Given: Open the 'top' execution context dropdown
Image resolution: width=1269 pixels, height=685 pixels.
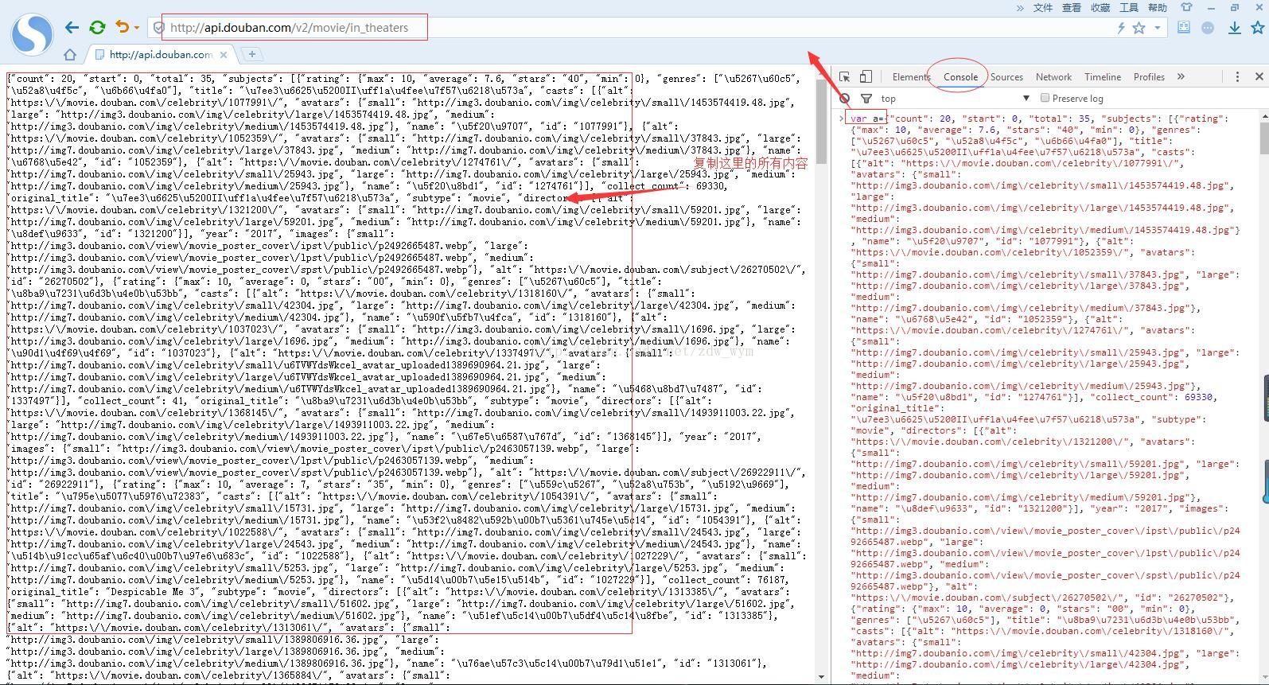Looking at the screenshot, I should [955, 99].
